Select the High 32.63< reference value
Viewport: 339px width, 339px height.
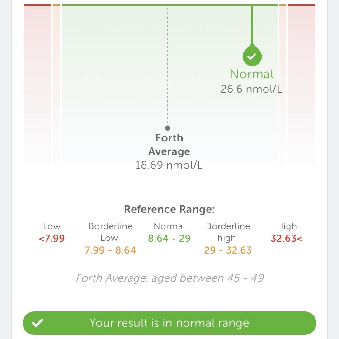coord(287,238)
